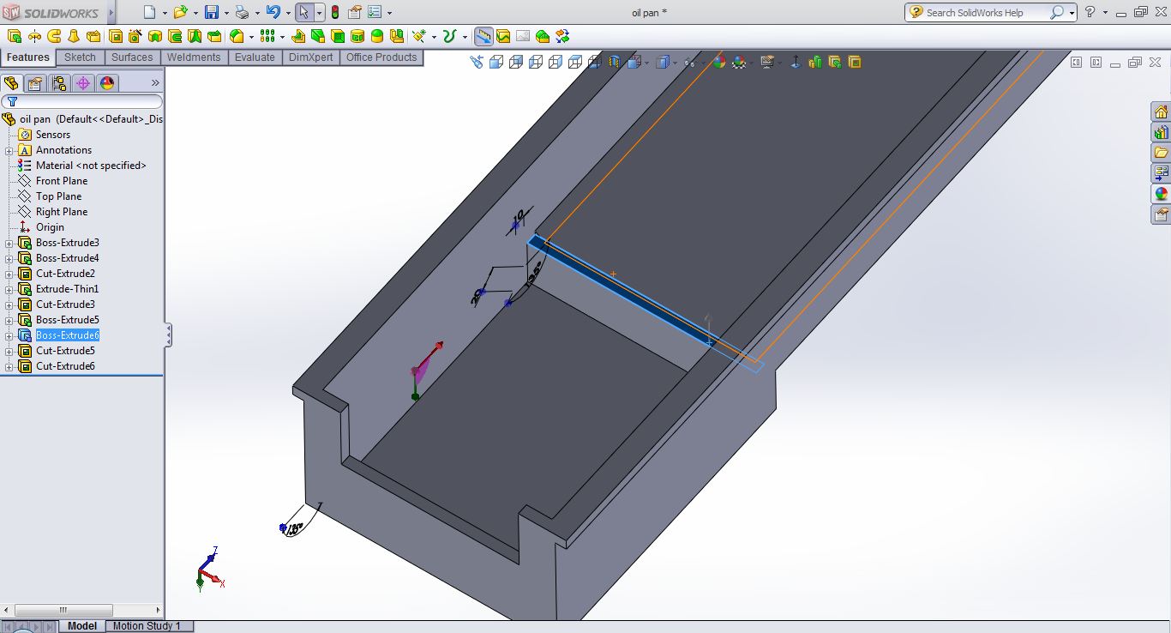Click the Reference Geometry icon

pyautogui.click(x=419, y=36)
